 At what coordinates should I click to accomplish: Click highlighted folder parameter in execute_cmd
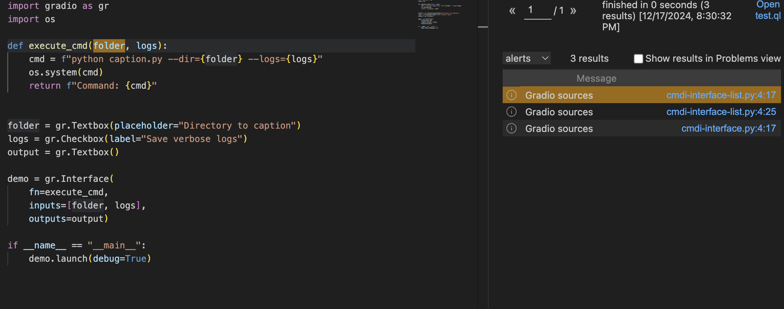109,45
